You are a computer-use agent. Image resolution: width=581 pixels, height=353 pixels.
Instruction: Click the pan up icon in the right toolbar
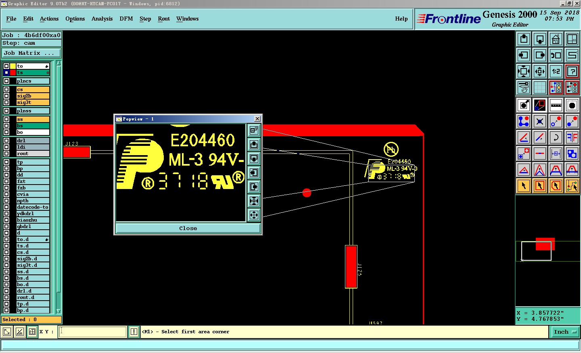click(524, 39)
